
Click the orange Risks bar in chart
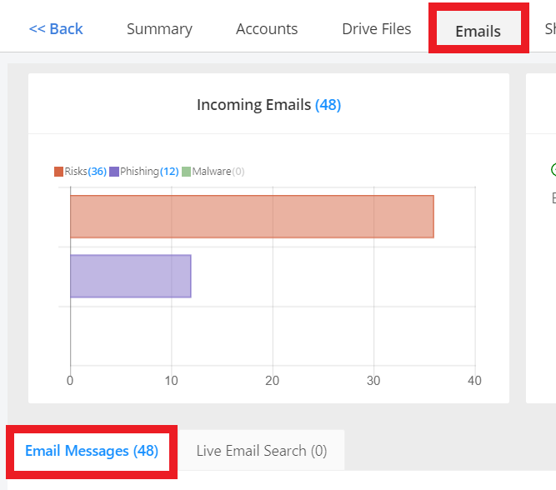pos(252,217)
